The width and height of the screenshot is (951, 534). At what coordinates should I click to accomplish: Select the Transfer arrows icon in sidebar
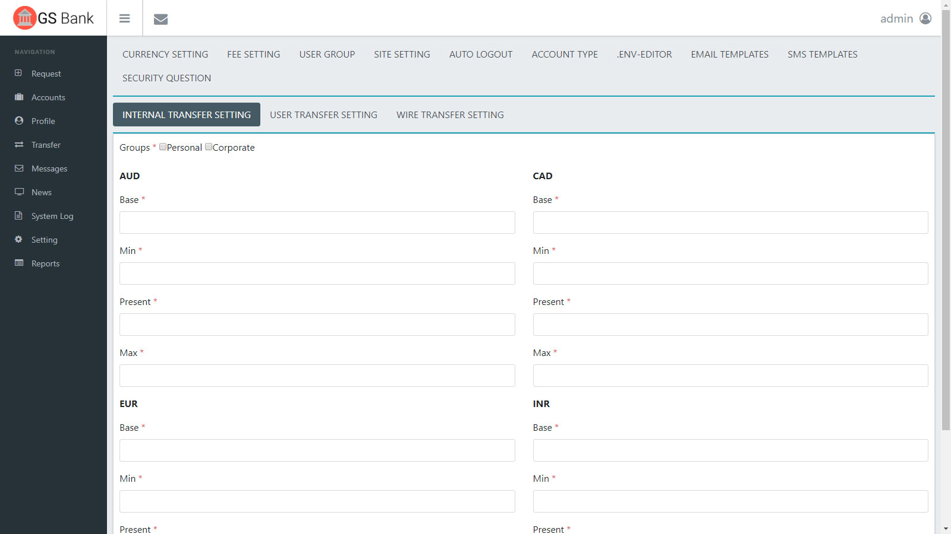pos(19,144)
